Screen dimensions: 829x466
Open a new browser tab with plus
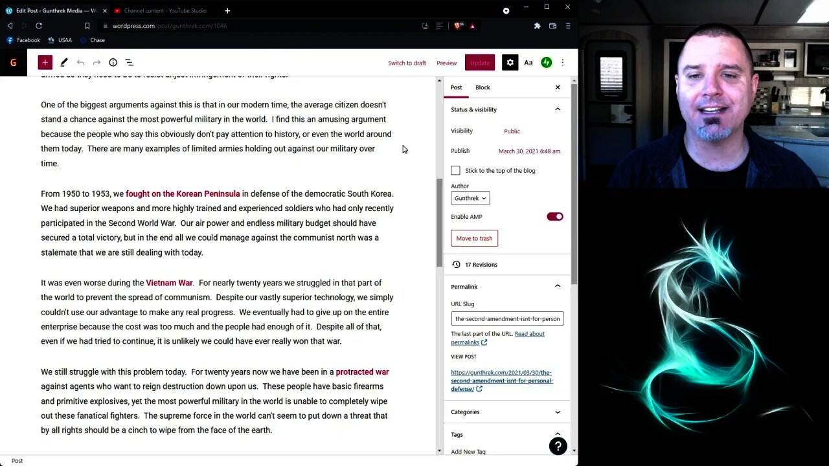pyautogui.click(x=227, y=10)
